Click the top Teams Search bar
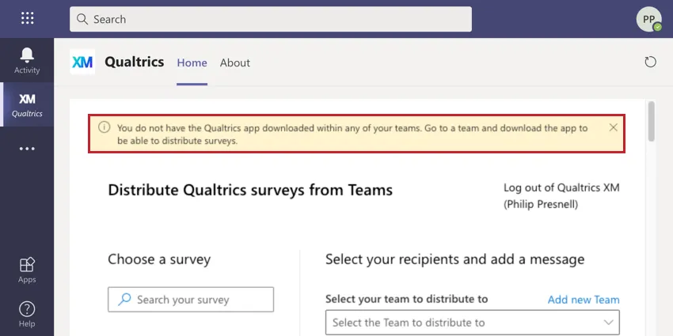673x336 pixels. click(271, 19)
